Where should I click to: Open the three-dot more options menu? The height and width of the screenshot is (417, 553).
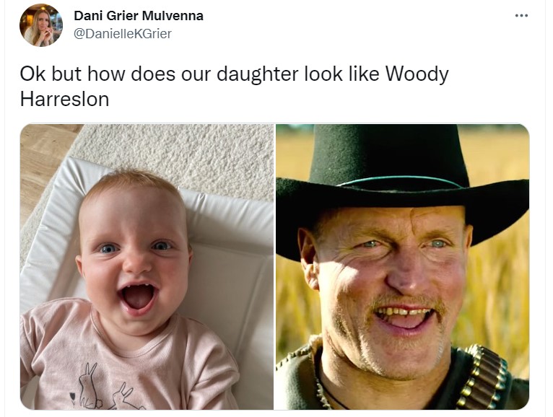pos(521,15)
